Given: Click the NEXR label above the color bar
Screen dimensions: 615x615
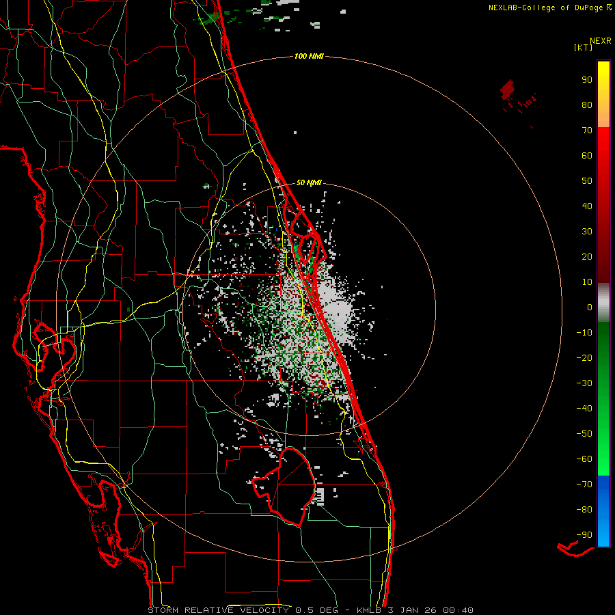Looking at the screenshot, I should tap(601, 41).
